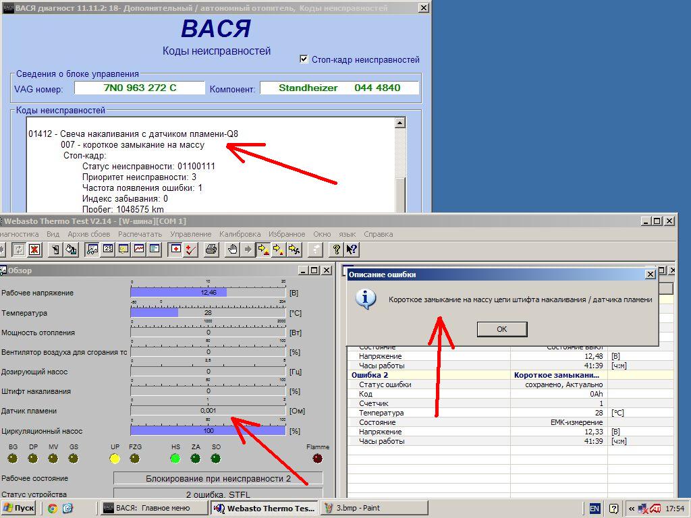Click the Рабочее напряжение bar showing 12,46
The height and width of the screenshot is (518, 691).
209,293
